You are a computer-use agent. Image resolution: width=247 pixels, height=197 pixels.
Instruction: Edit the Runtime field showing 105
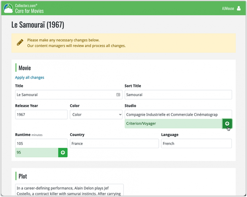click(x=41, y=143)
